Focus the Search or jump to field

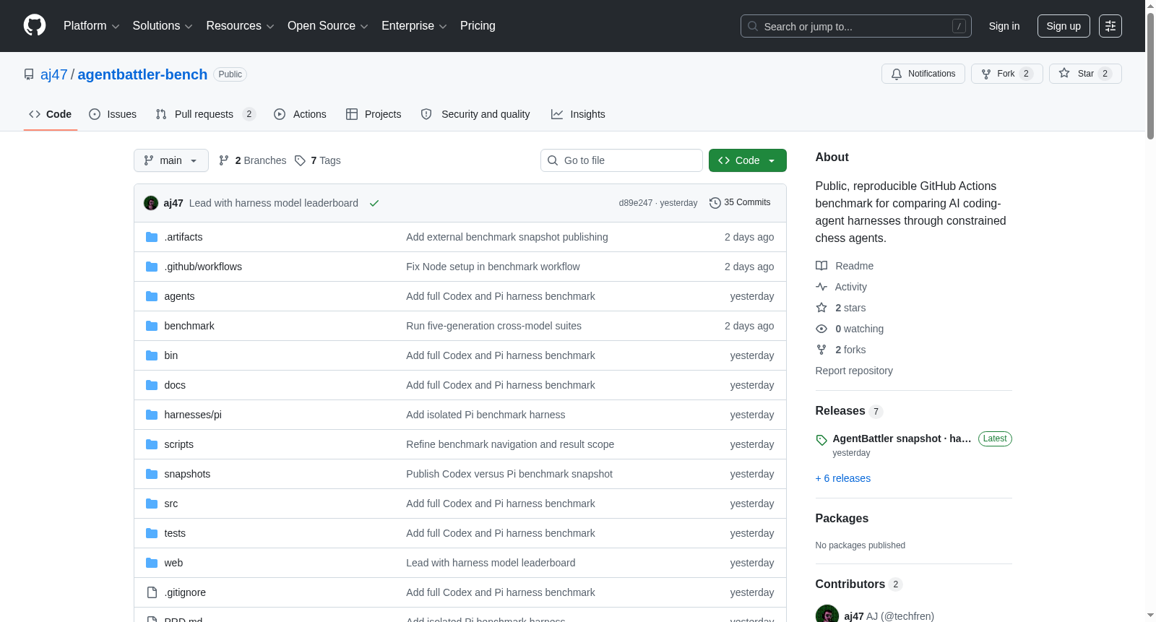856,26
